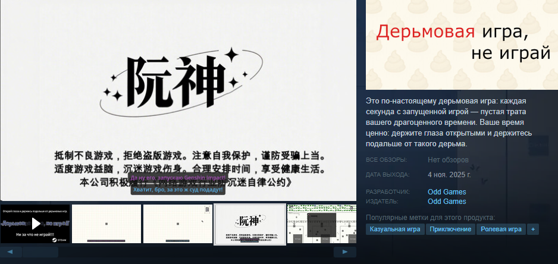Click the thumbnail strip scrollbar handle
Image resolution: width=558 pixels, height=264 pixels.
point(40,252)
